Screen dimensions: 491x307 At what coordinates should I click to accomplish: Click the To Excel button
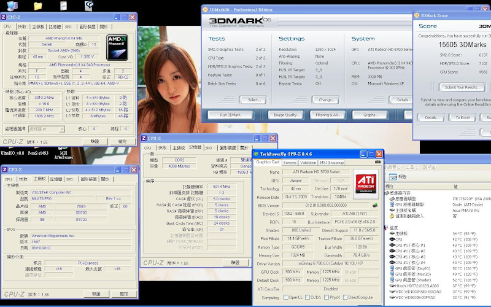pos(462,117)
